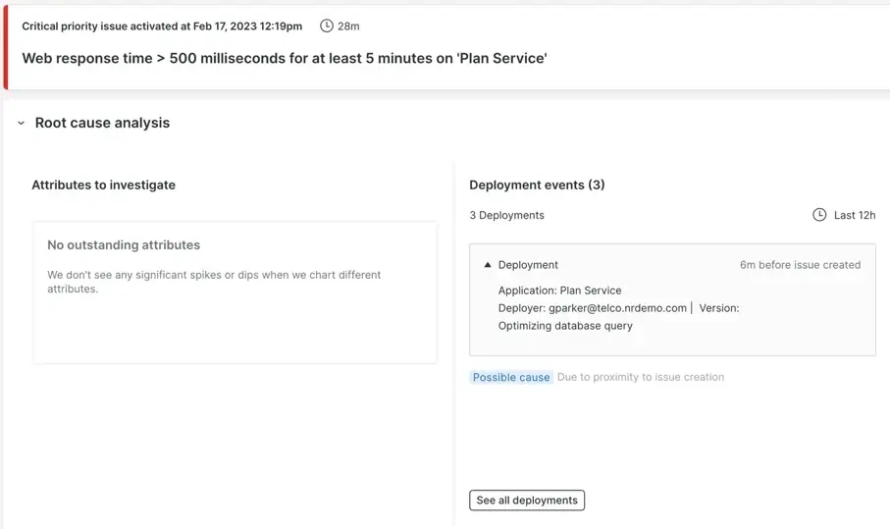Click the Possible cause tag
The image size is (890, 529).
(x=511, y=378)
